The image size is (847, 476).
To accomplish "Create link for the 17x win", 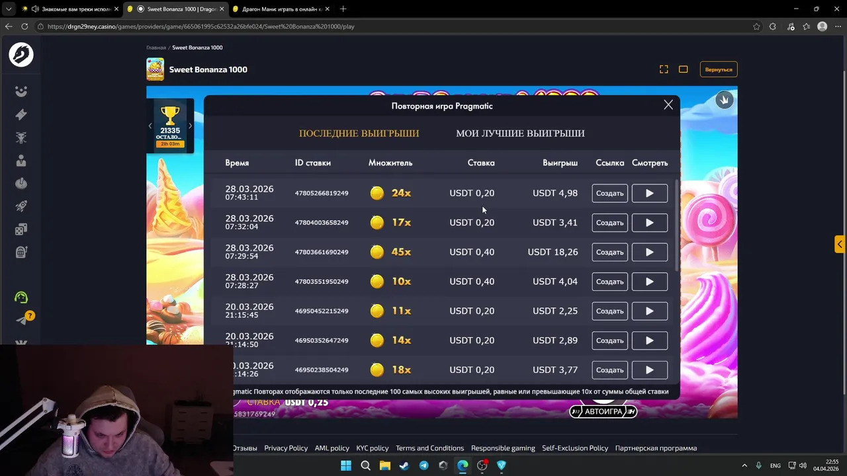I will (609, 223).
